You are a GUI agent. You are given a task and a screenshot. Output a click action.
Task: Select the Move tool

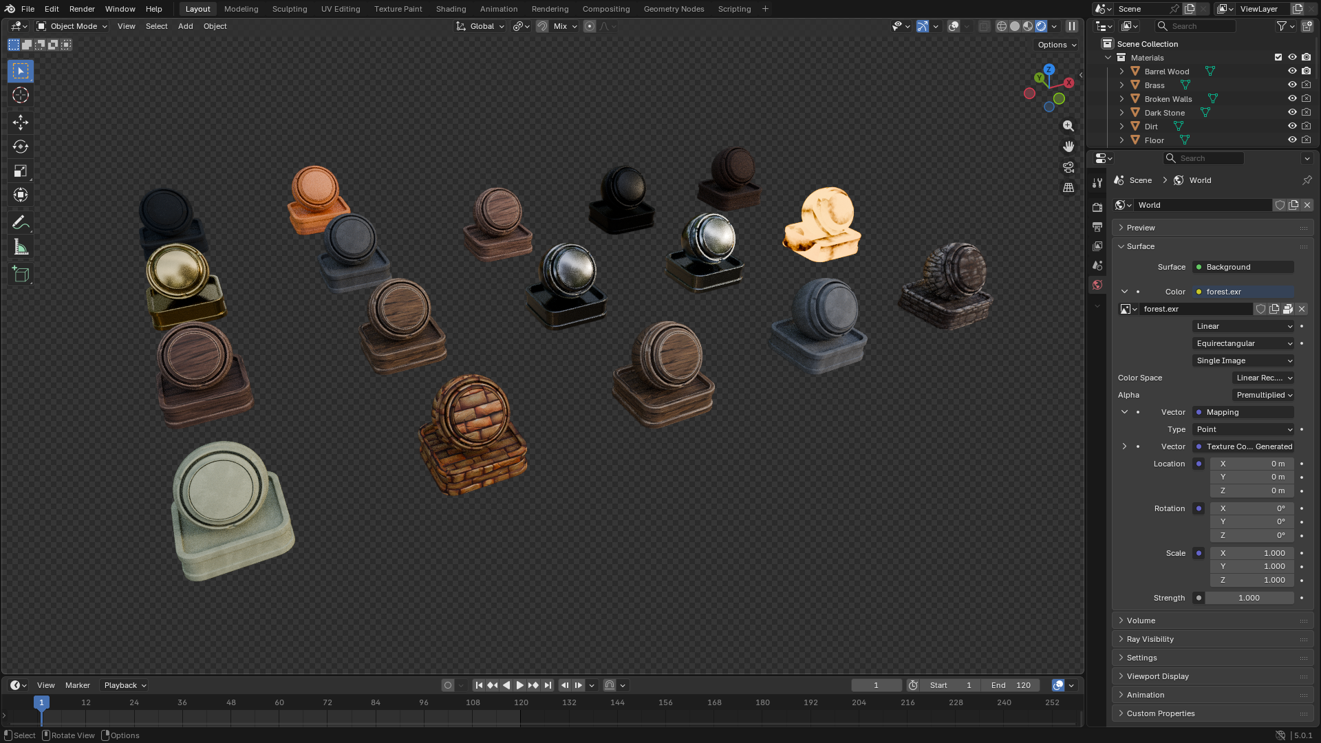tap(21, 122)
